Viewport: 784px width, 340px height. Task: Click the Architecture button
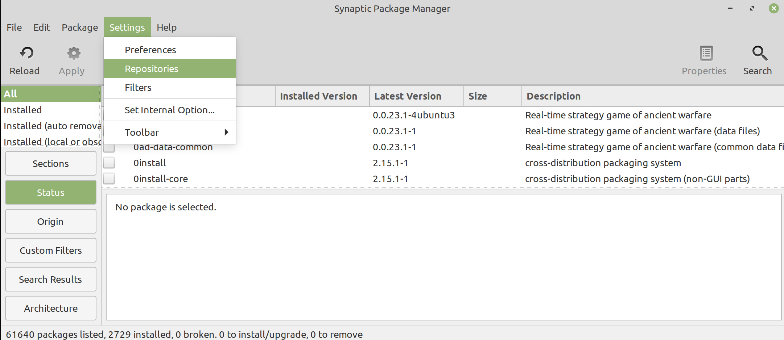click(x=51, y=308)
